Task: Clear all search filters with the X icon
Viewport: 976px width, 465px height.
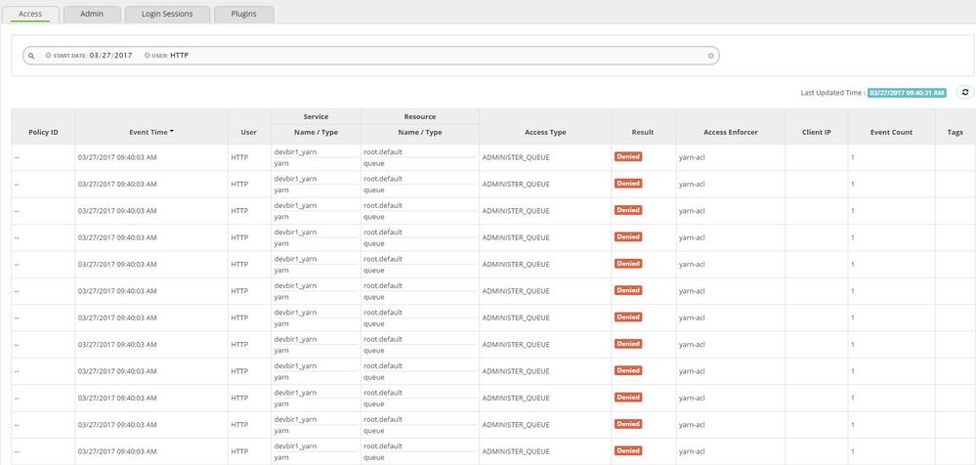Action: pyautogui.click(x=710, y=56)
